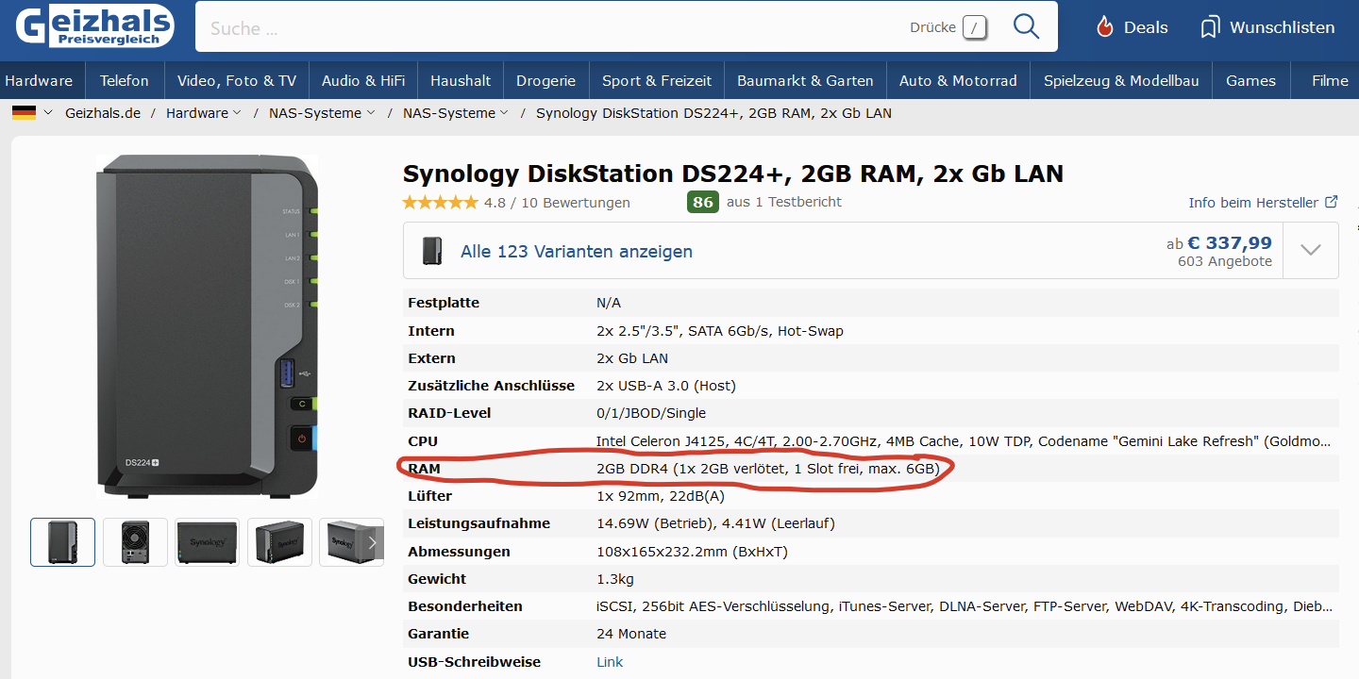Open the Games category menu
Image resolution: width=1359 pixels, height=679 pixels.
(x=1250, y=81)
